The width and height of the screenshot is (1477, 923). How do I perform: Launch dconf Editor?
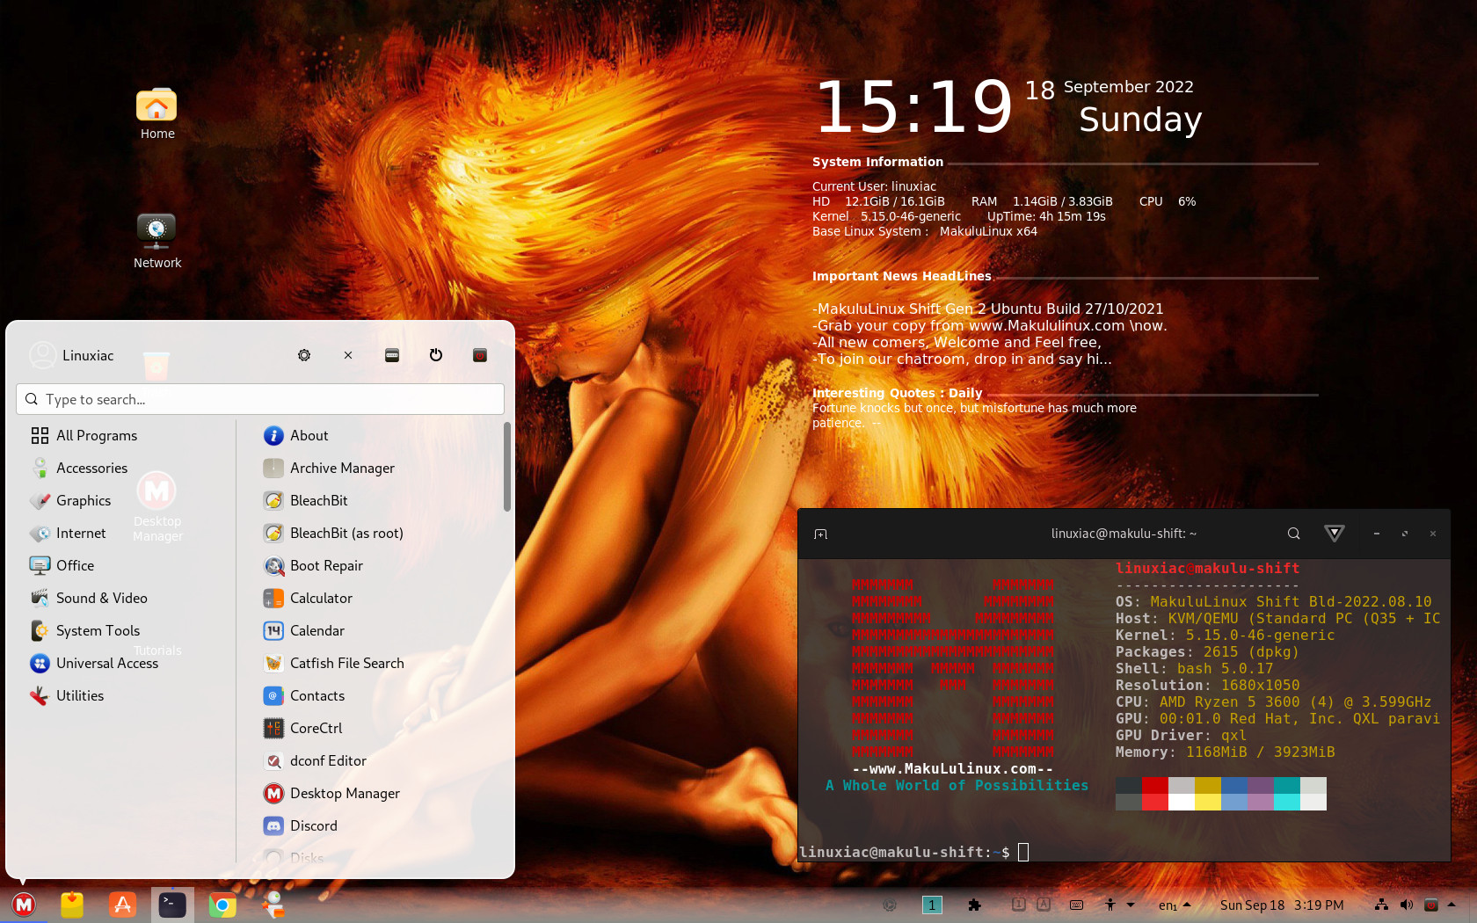coord(378,760)
